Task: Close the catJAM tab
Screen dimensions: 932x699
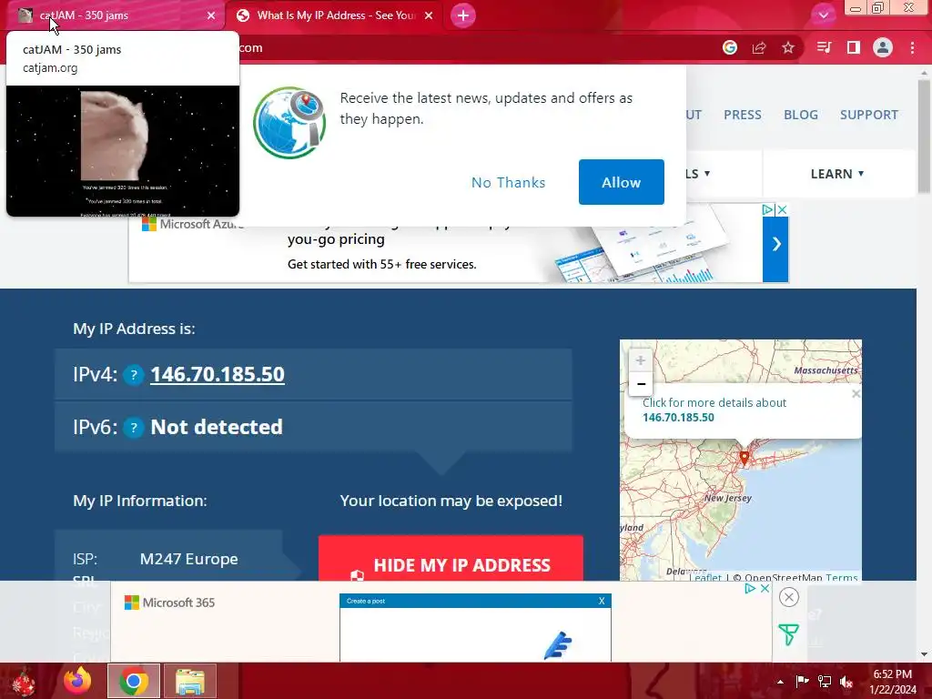Action: (211, 15)
